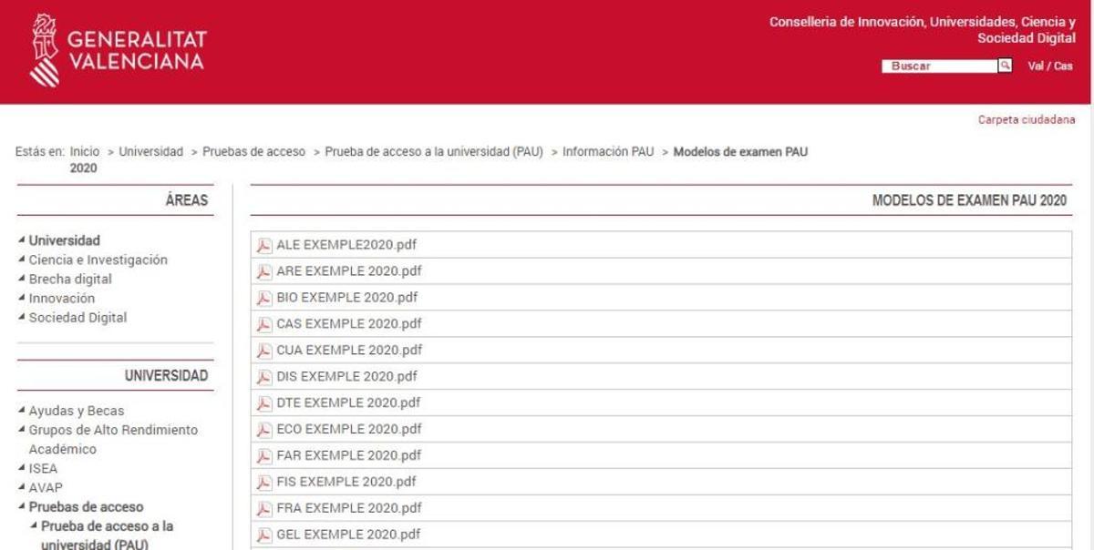The height and width of the screenshot is (550, 1094).
Task: Open the Carpeta ciudadana link
Action: [x=1027, y=118]
